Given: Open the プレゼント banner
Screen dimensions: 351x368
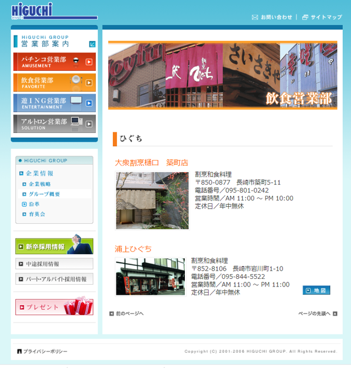Looking at the screenshot, I should (x=54, y=307).
